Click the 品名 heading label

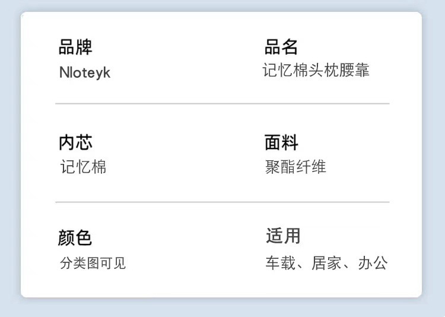click(281, 47)
